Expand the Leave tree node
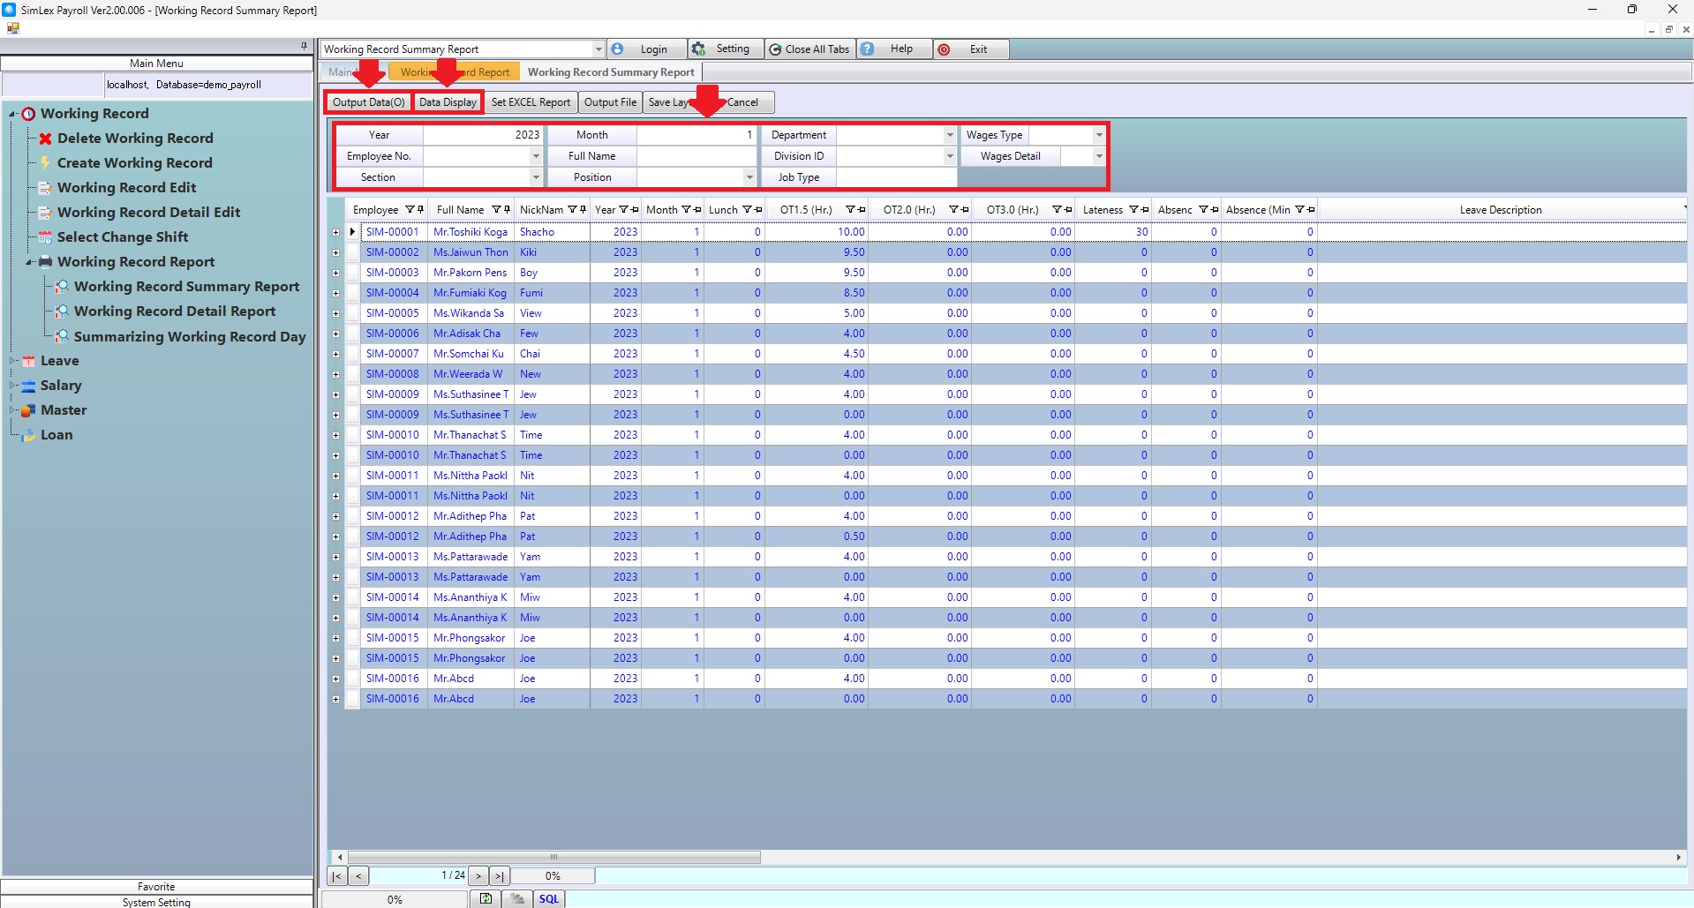 pos(13,361)
